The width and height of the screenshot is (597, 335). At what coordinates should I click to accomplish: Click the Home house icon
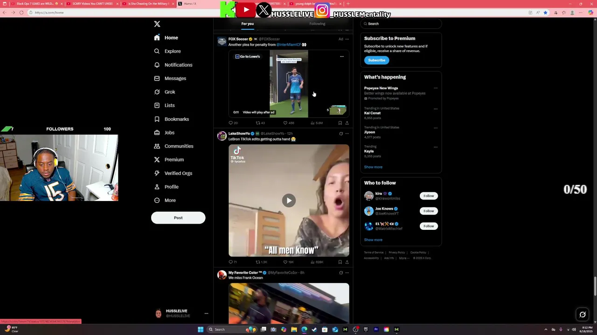pos(157,38)
